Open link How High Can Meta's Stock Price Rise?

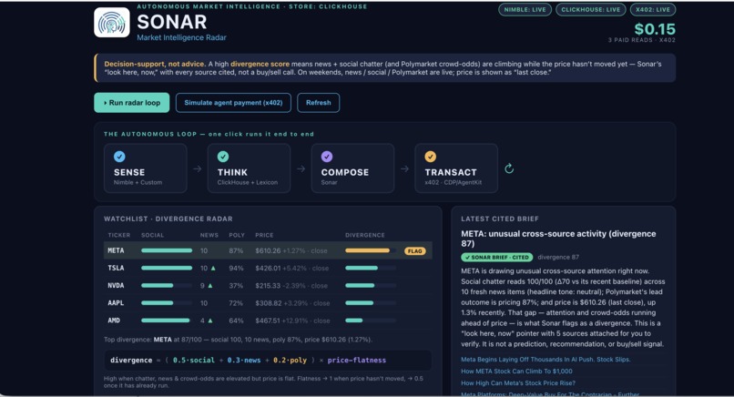pos(518,383)
